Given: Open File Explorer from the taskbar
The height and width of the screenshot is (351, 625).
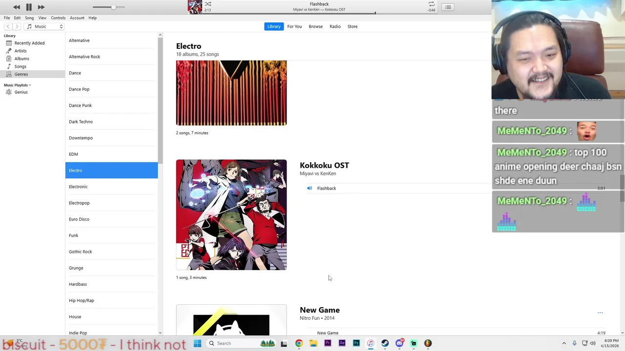Looking at the screenshot, I should coord(313,343).
